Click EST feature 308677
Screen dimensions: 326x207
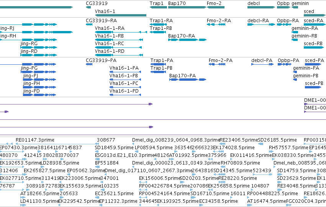coord(106,140)
